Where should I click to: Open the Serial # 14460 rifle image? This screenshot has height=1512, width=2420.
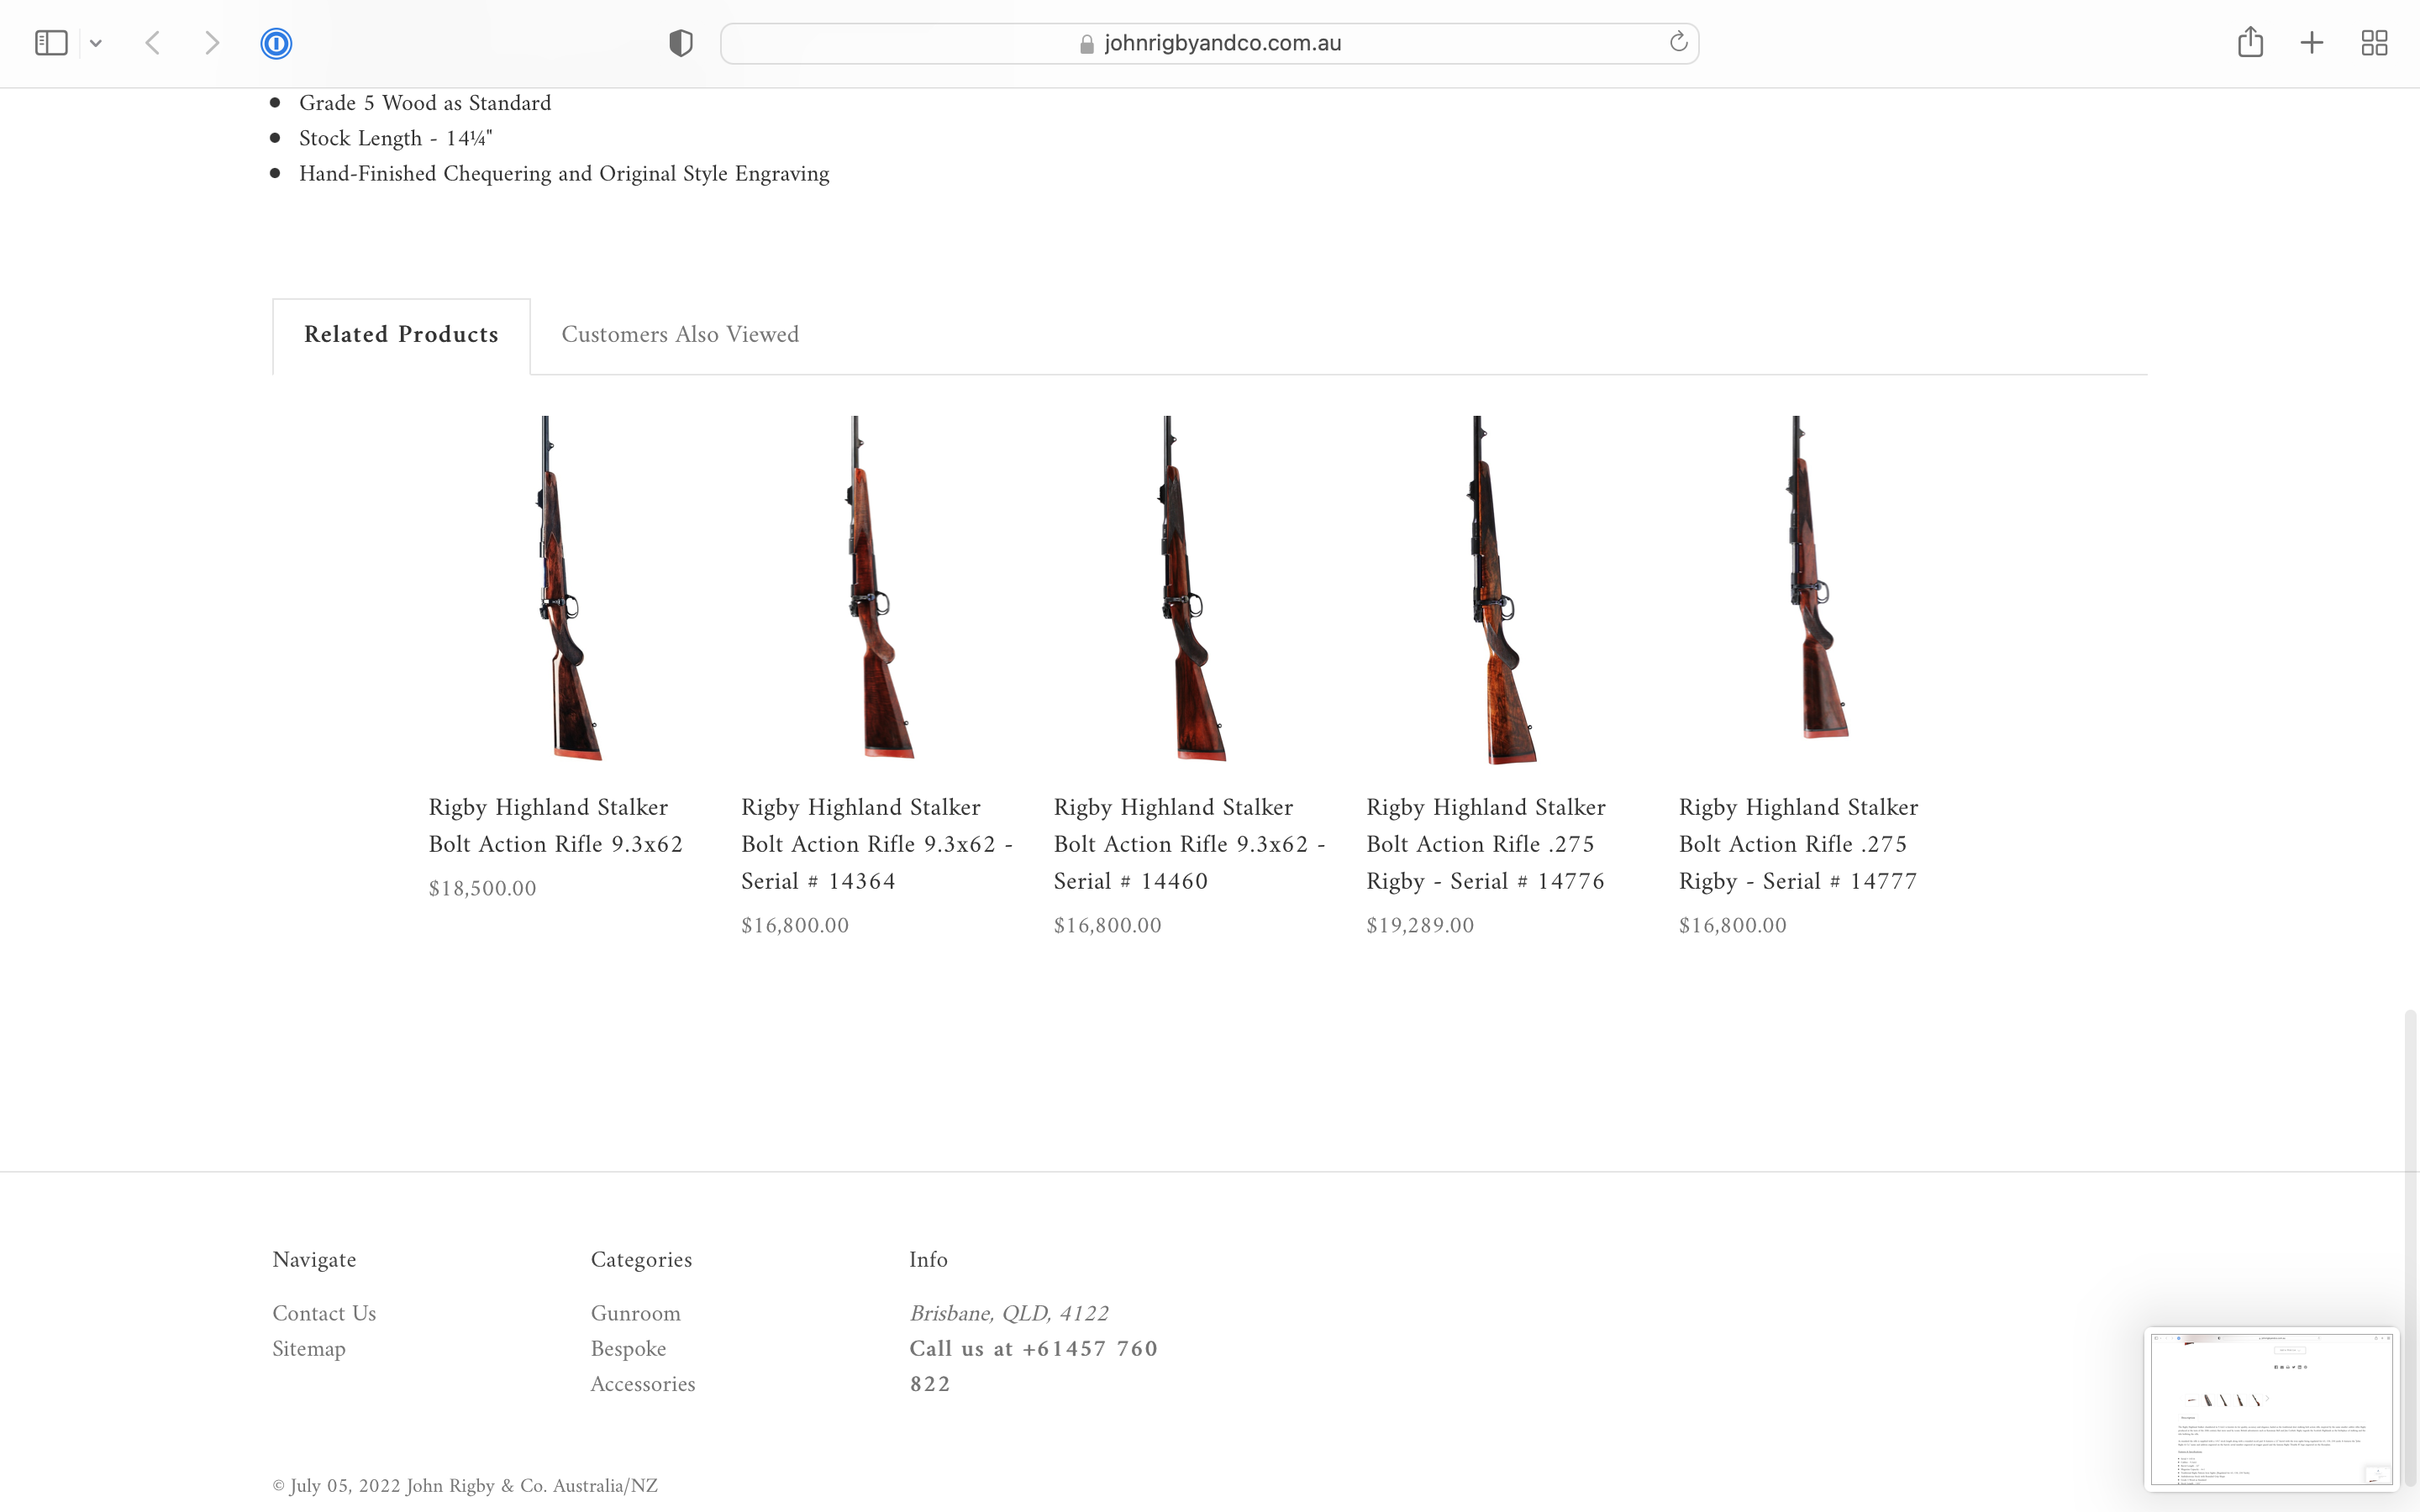point(1191,589)
